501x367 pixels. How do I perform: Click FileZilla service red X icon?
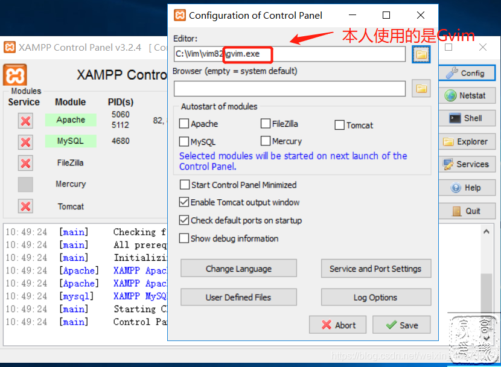(x=25, y=163)
